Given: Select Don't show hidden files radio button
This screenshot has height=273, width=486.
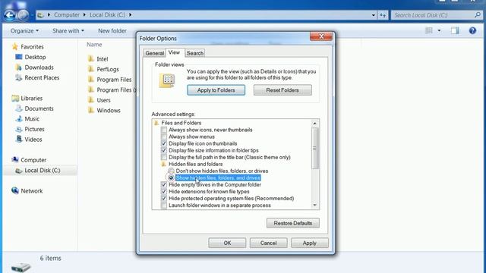Looking at the screenshot, I should point(171,171).
